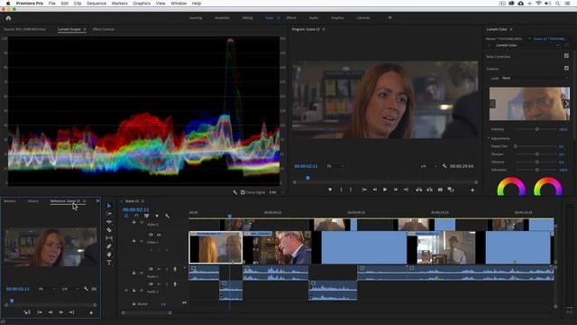
Task: Open Reference Monitor Fit dropdown
Action: 47,289
